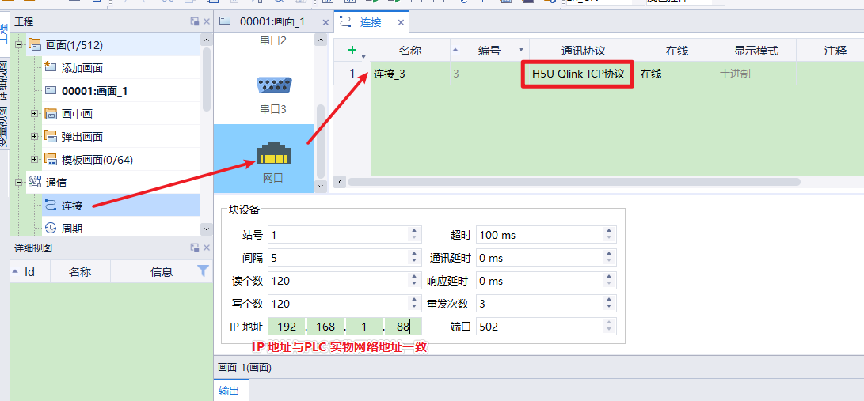Click 名称 column header in 详细视图

coord(81,272)
